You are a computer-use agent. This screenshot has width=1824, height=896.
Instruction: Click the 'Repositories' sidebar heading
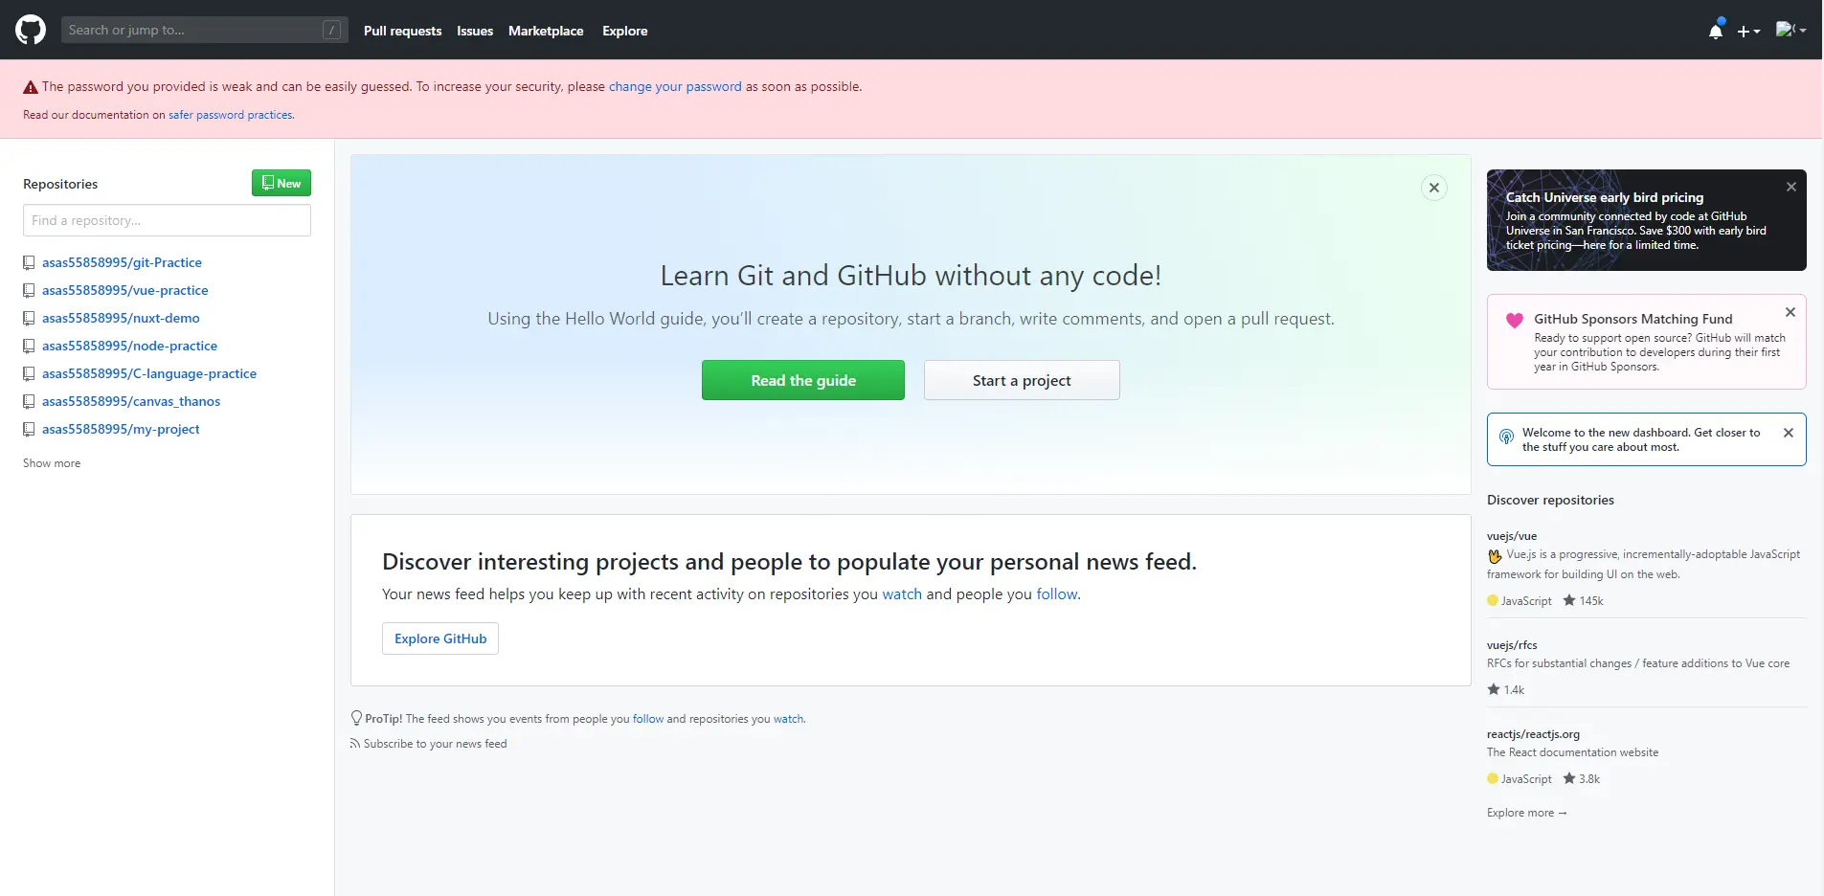click(60, 184)
